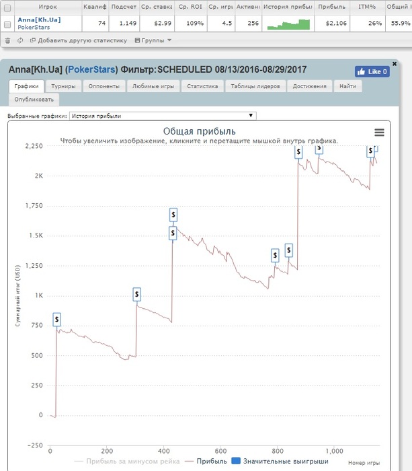Viewport: 412px width, 471px height.
Task: Click the trash delete icon
Action: click(x=8, y=40)
